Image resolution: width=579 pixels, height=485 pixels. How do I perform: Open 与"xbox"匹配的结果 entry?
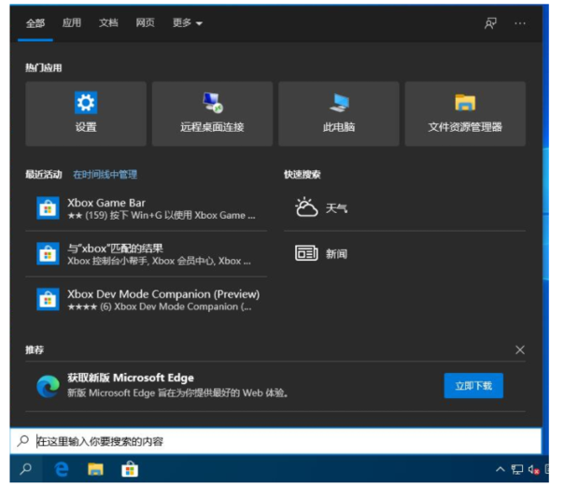(147, 254)
